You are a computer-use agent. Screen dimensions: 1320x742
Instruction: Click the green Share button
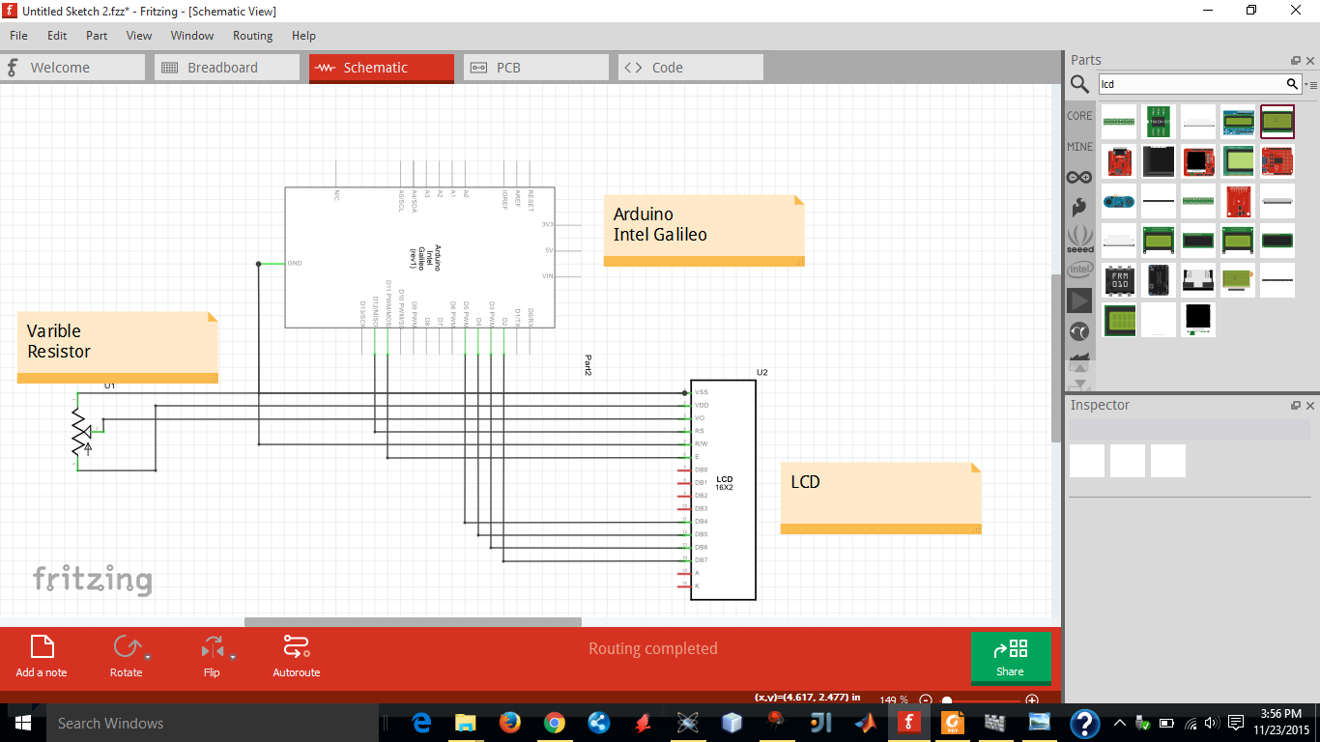pos(1010,658)
